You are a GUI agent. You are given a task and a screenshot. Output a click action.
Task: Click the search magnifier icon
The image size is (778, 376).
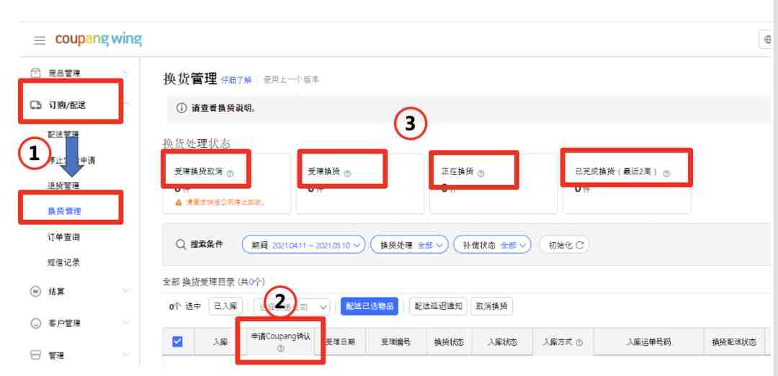pyautogui.click(x=181, y=245)
